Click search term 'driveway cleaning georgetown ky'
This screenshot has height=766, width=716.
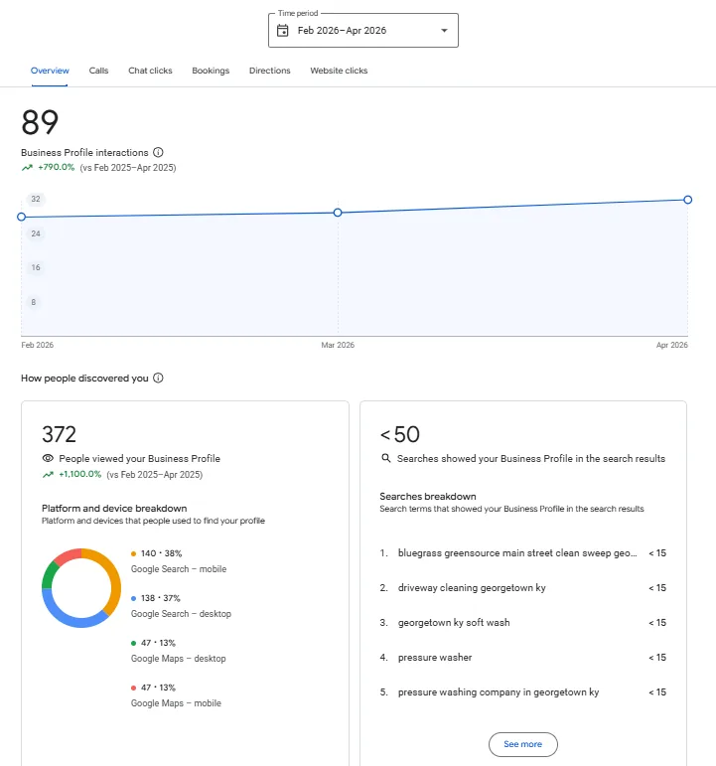(472, 588)
